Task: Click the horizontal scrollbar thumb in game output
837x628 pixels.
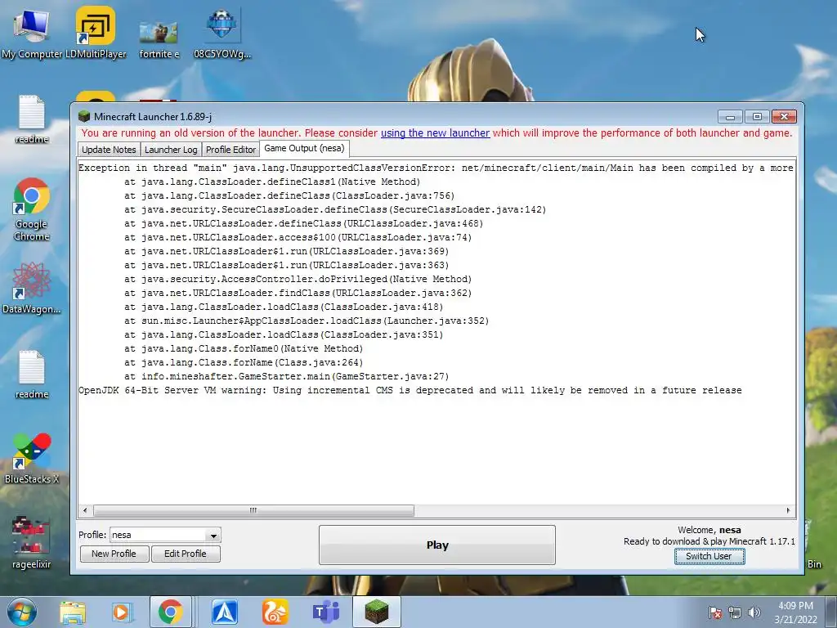Action: click(x=253, y=510)
